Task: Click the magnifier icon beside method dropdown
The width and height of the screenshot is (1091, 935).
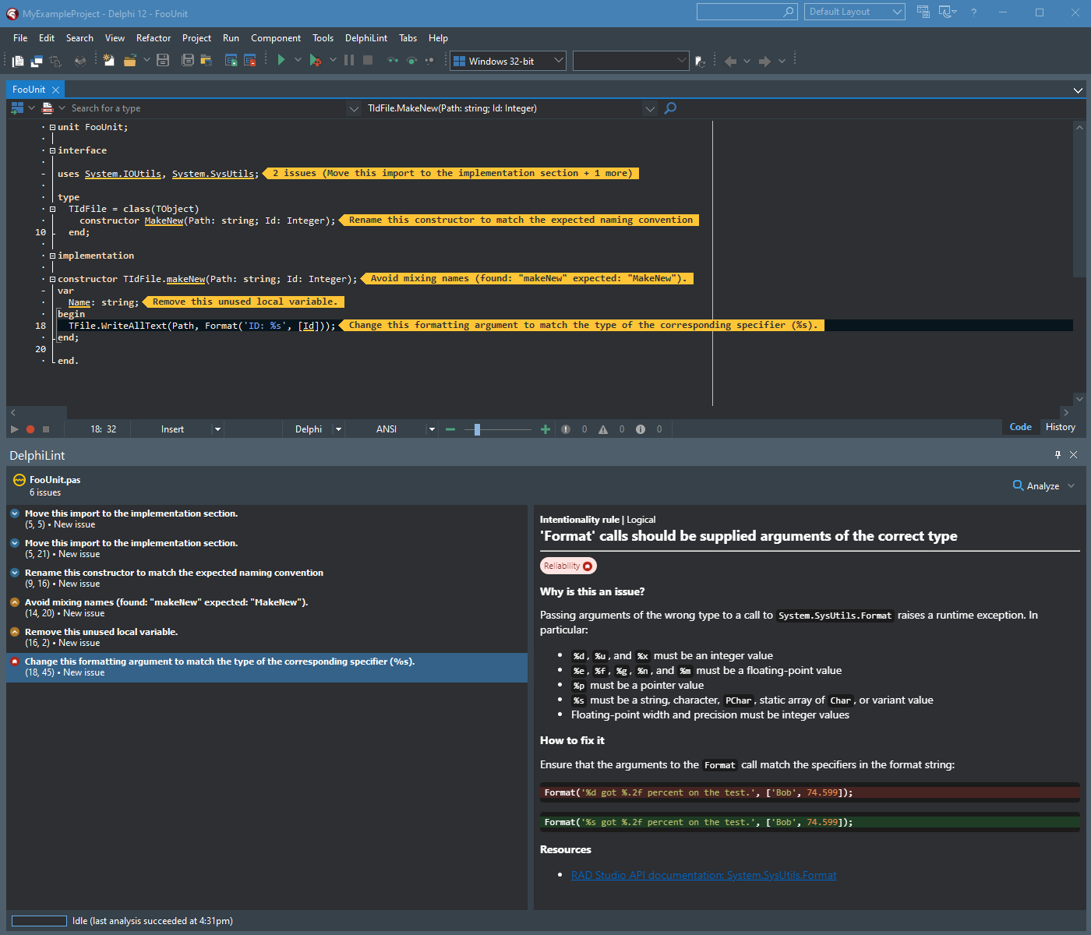Action: [x=670, y=108]
